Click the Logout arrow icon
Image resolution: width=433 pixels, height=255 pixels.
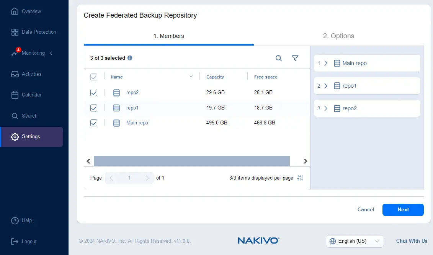coord(15,242)
